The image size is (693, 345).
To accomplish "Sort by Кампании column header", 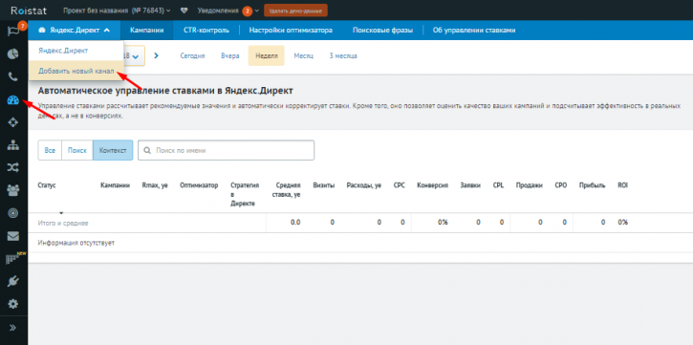I will (x=115, y=185).
